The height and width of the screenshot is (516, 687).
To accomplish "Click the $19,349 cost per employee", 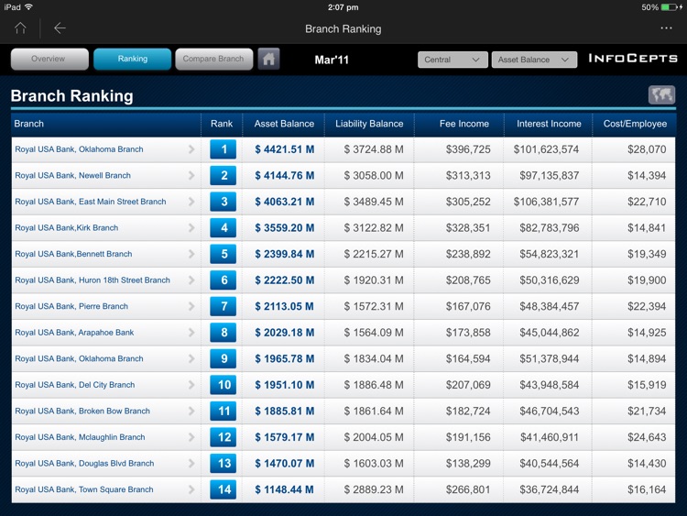I will point(647,254).
